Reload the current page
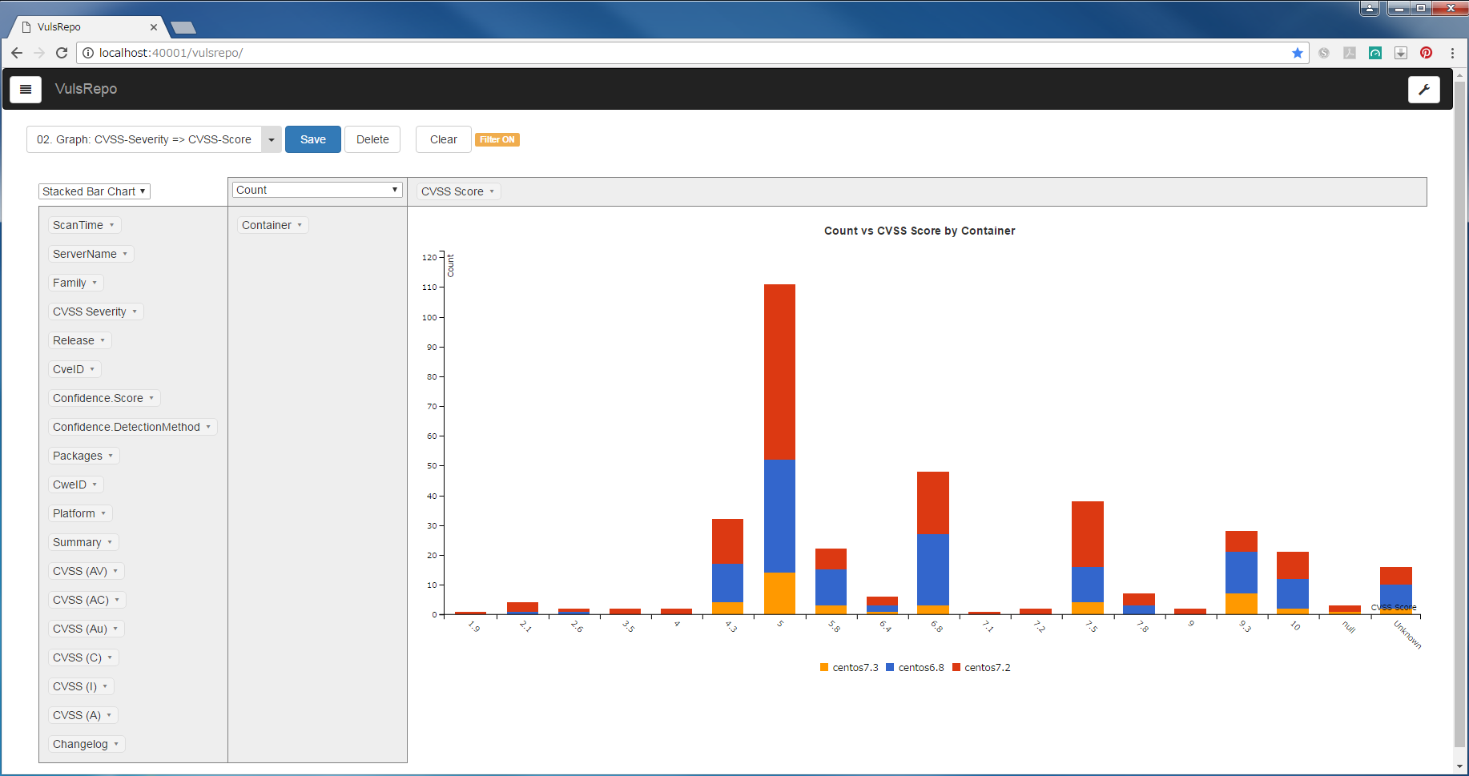This screenshot has width=1469, height=776. click(x=62, y=53)
